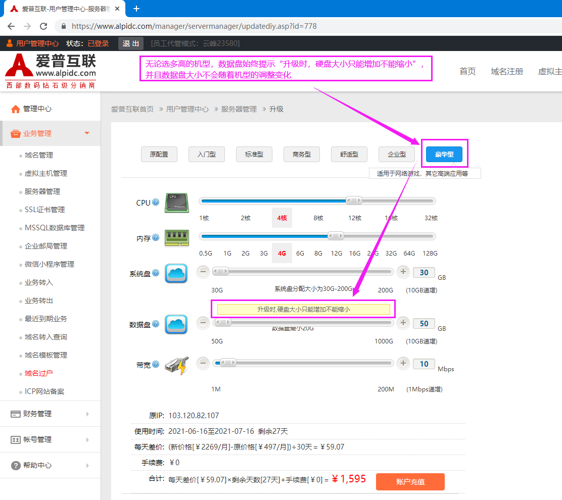Click the CPU slider handle
Screen dimensions: 562x500
coord(354,201)
